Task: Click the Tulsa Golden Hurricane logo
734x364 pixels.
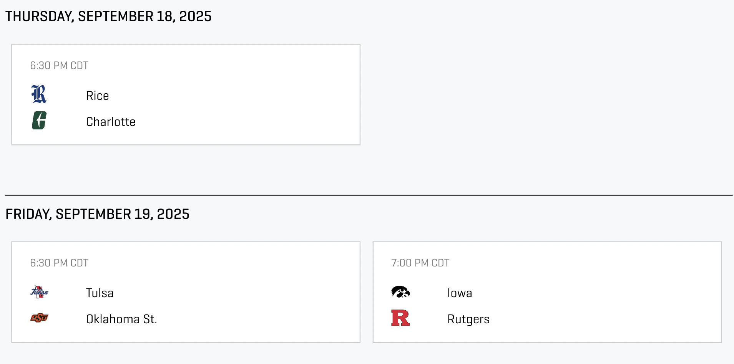Action: [x=39, y=292]
